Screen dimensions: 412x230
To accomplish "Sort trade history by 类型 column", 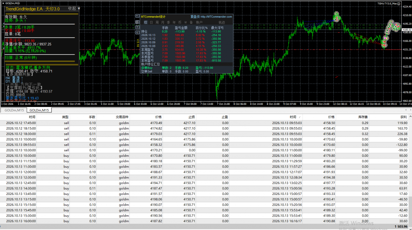I will coord(65,117).
